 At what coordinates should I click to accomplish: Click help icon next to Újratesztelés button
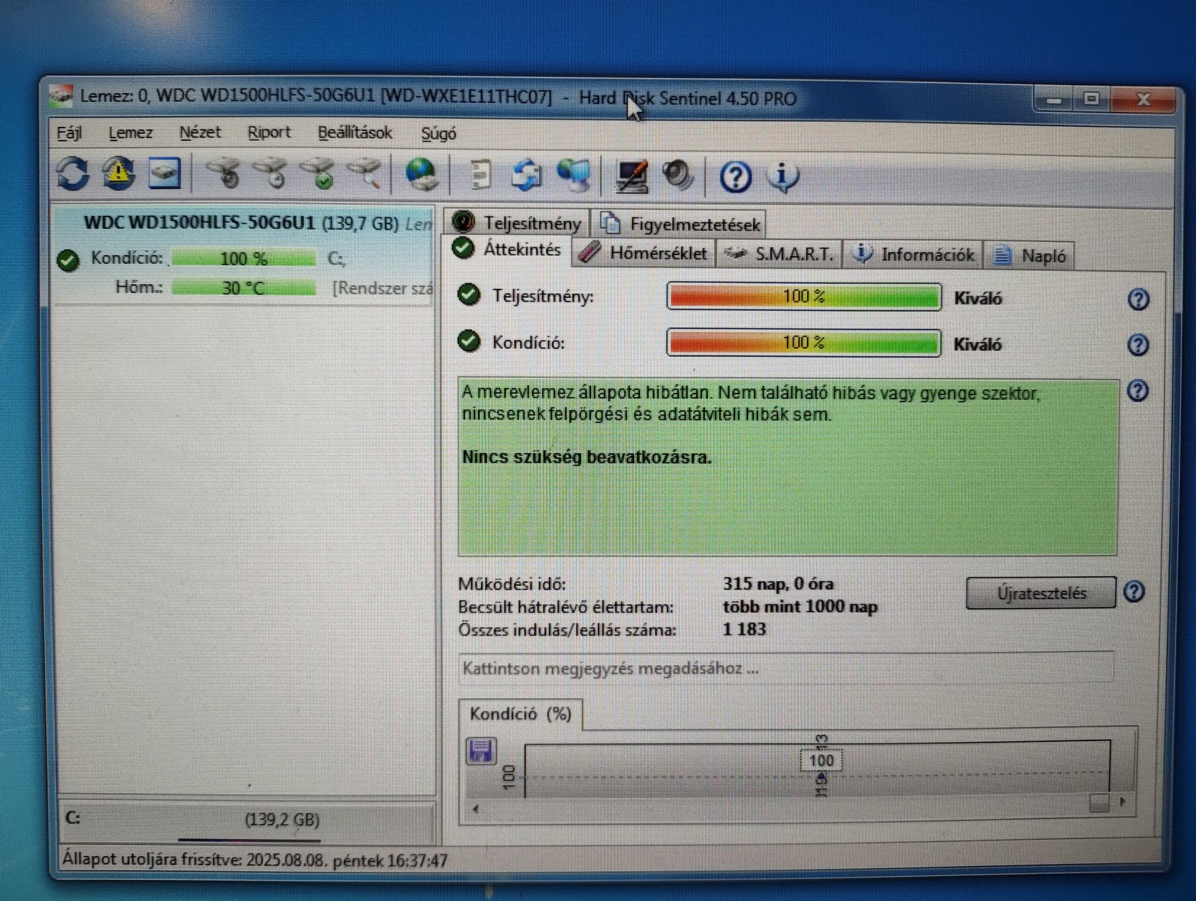pos(1134,592)
